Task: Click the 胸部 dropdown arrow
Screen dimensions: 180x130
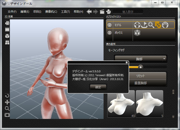Action: [x=164, y=59]
